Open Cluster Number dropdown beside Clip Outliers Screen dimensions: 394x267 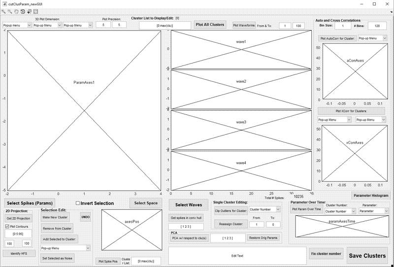point(264,209)
